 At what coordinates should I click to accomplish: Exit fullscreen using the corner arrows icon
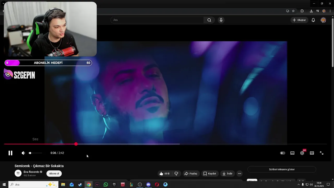[322, 153]
